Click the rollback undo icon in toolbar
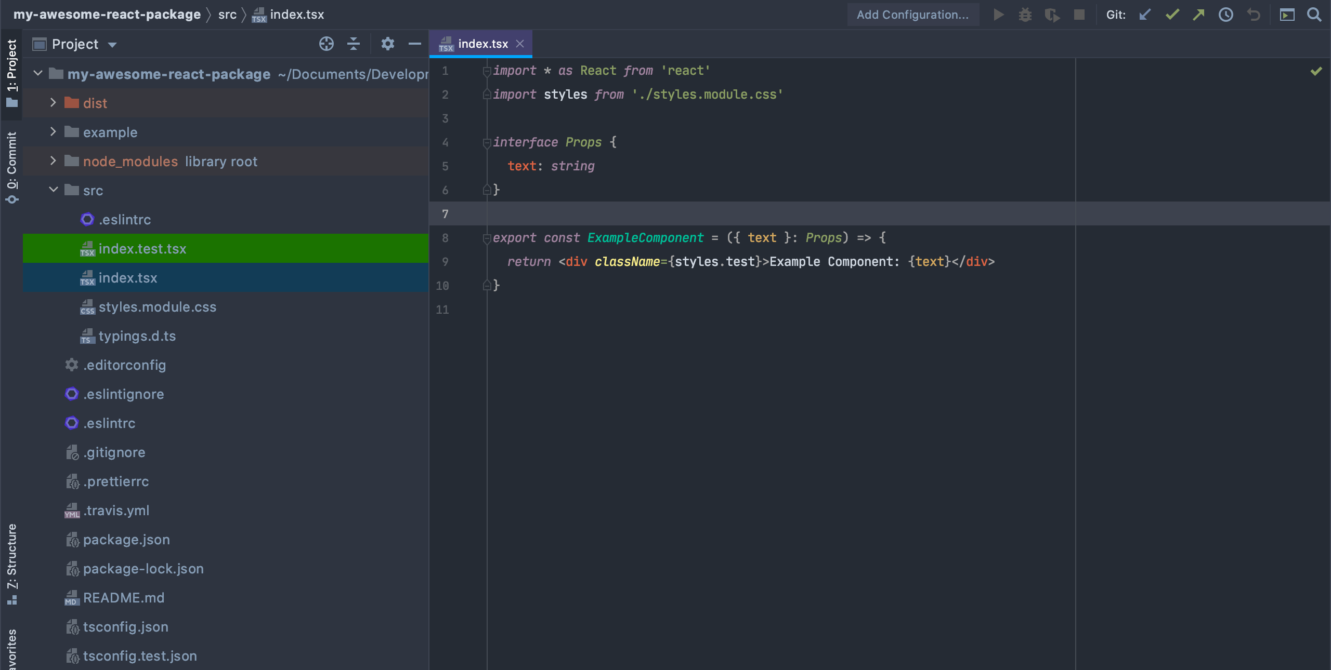 (x=1253, y=15)
